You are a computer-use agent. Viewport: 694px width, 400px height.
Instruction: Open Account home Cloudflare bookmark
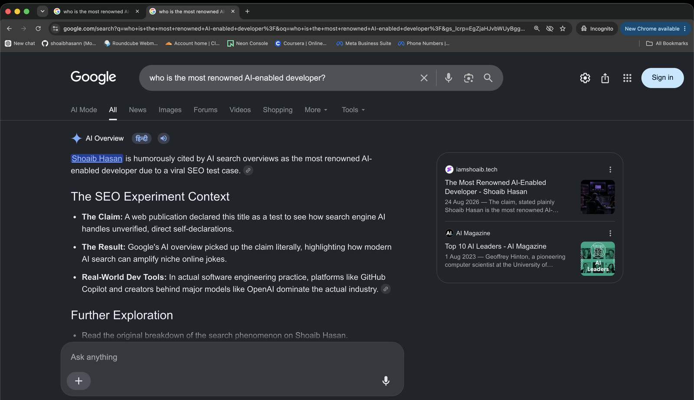coord(193,43)
